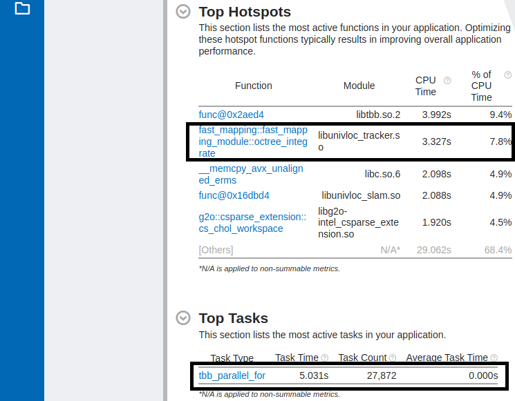Click the CPU Time column header text
The width and height of the screenshot is (515, 401).
coord(426,86)
